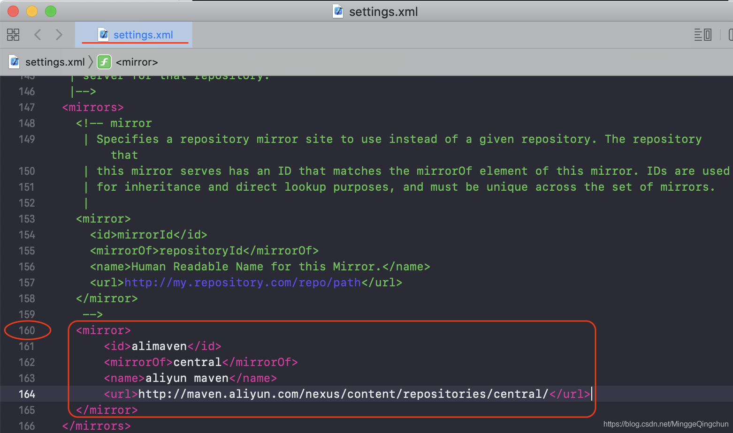The width and height of the screenshot is (733, 433).
Task: Click the <mirror> tag on line 160
Action: point(103,330)
